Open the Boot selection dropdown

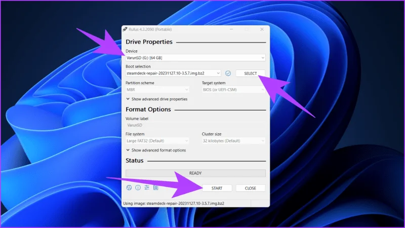tap(173, 73)
